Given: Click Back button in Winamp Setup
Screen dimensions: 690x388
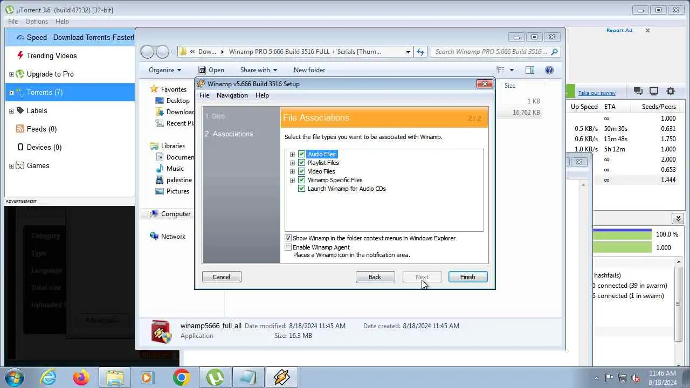Looking at the screenshot, I should [375, 277].
